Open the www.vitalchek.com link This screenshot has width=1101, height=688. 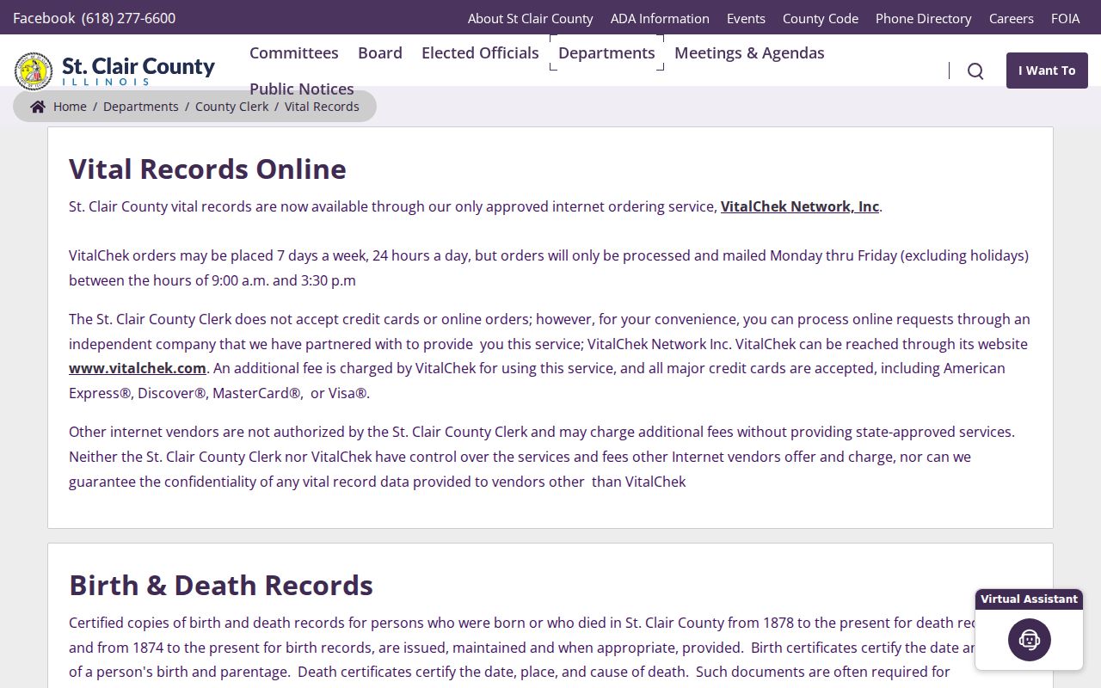click(138, 368)
